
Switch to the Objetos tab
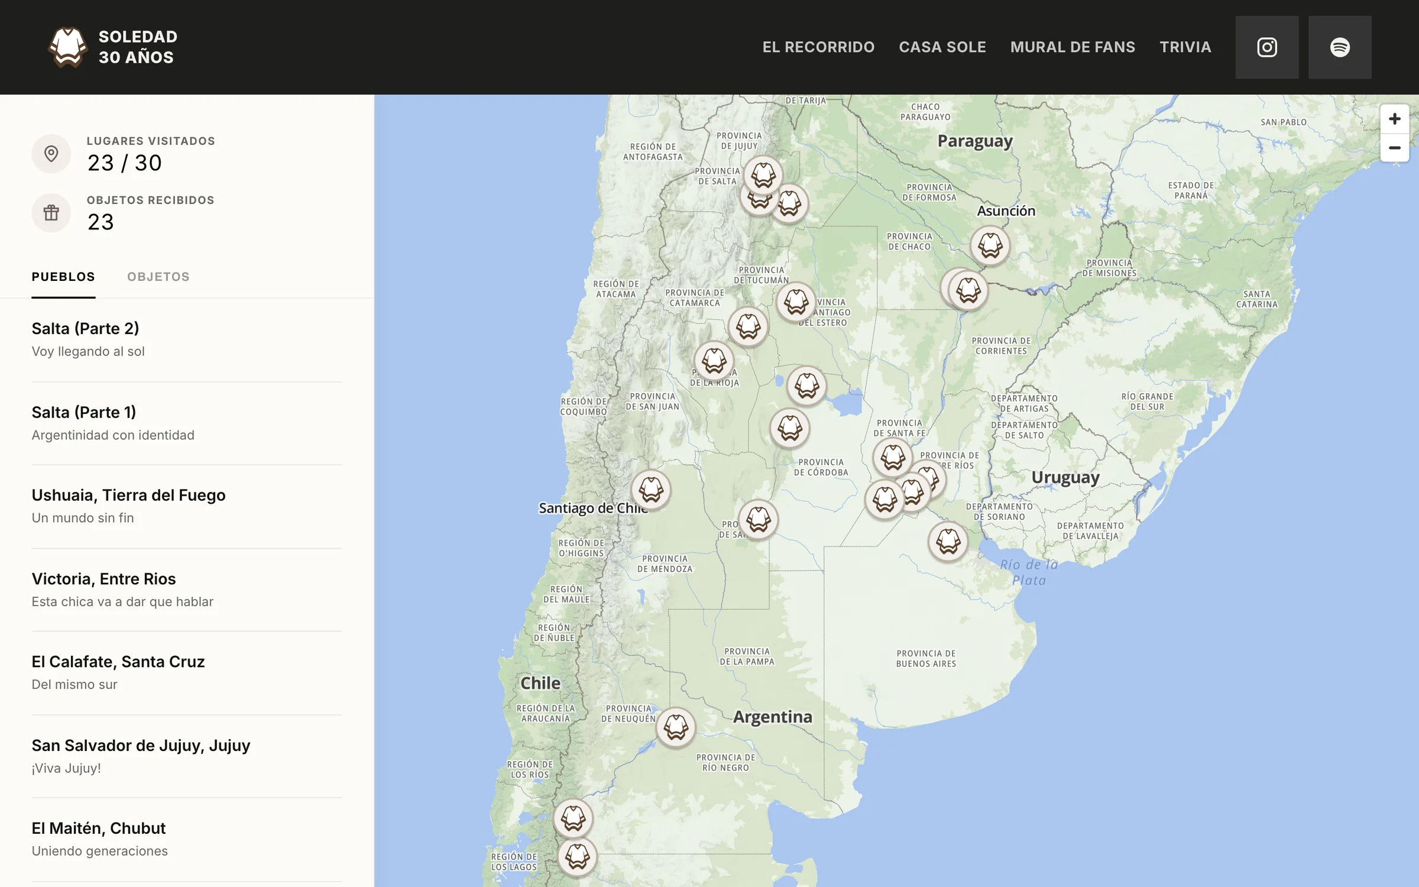pos(158,277)
